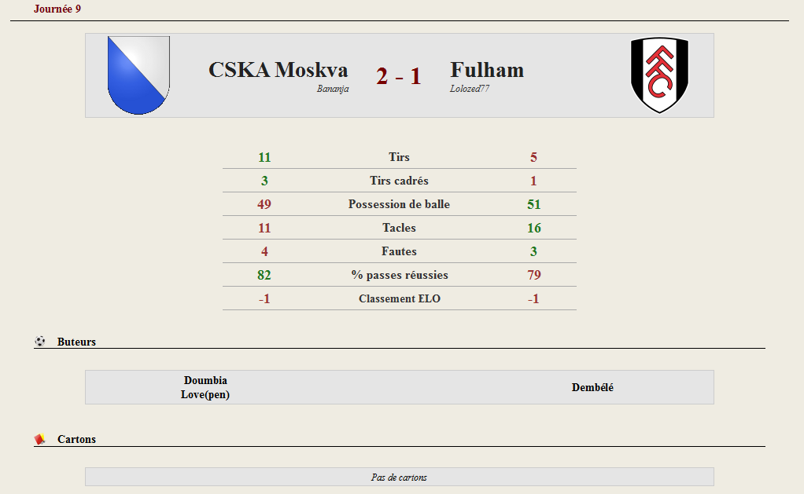Click the Tirs stat row label

click(399, 157)
